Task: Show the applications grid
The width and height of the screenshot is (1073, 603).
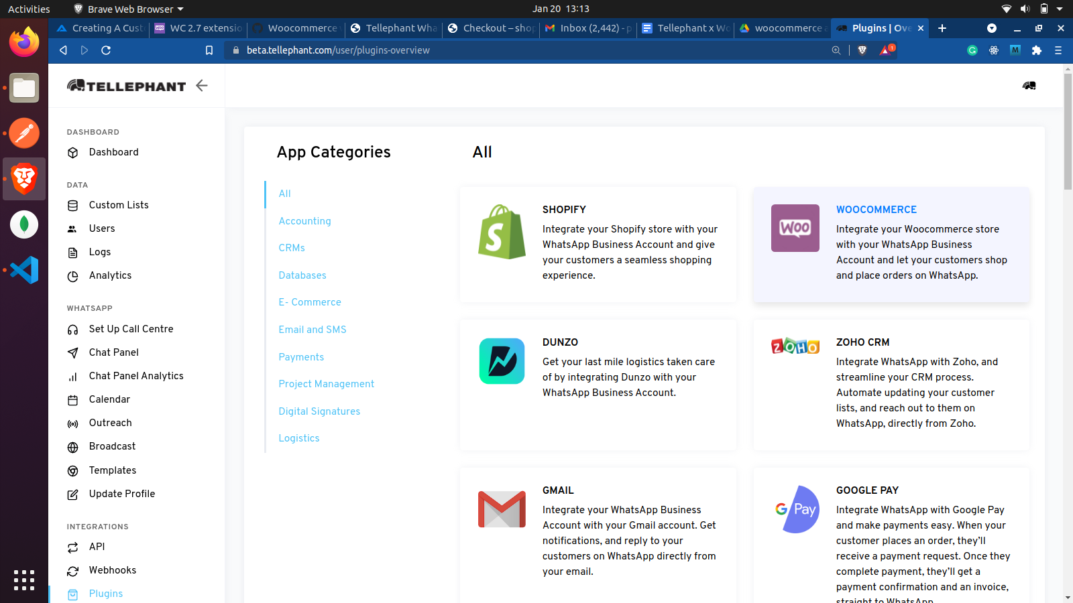Action: click(x=24, y=580)
